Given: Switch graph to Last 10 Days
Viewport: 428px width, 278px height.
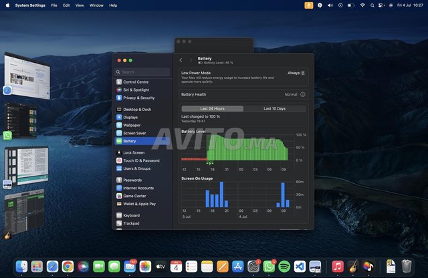Looking at the screenshot, I should click(274, 108).
